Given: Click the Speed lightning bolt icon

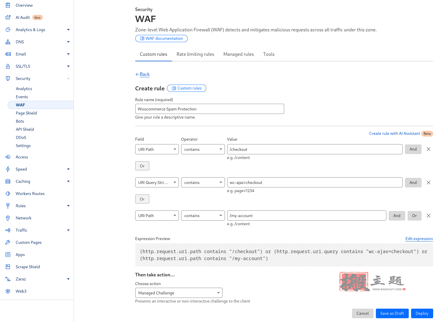Looking at the screenshot, I should click(8, 169).
